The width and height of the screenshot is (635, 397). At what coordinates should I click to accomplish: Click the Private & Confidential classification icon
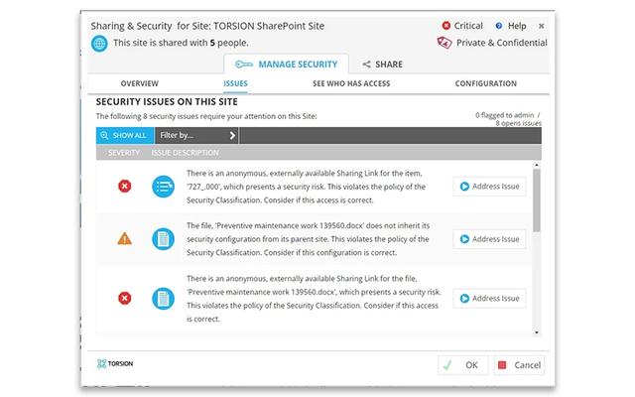point(445,43)
